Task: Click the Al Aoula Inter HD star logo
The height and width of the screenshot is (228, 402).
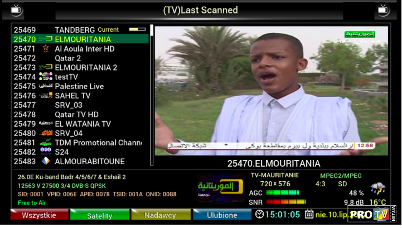Action: click(x=46, y=49)
